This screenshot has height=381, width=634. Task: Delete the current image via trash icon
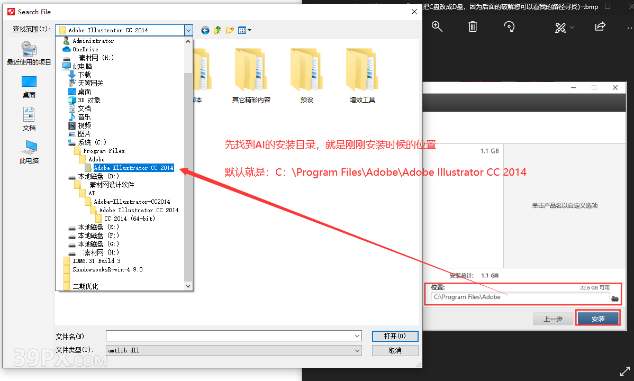tap(473, 26)
